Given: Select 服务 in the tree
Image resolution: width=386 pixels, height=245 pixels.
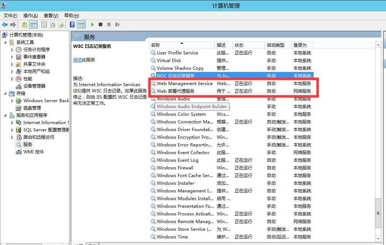Looking at the screenshot, I should (x=27, y=144).
